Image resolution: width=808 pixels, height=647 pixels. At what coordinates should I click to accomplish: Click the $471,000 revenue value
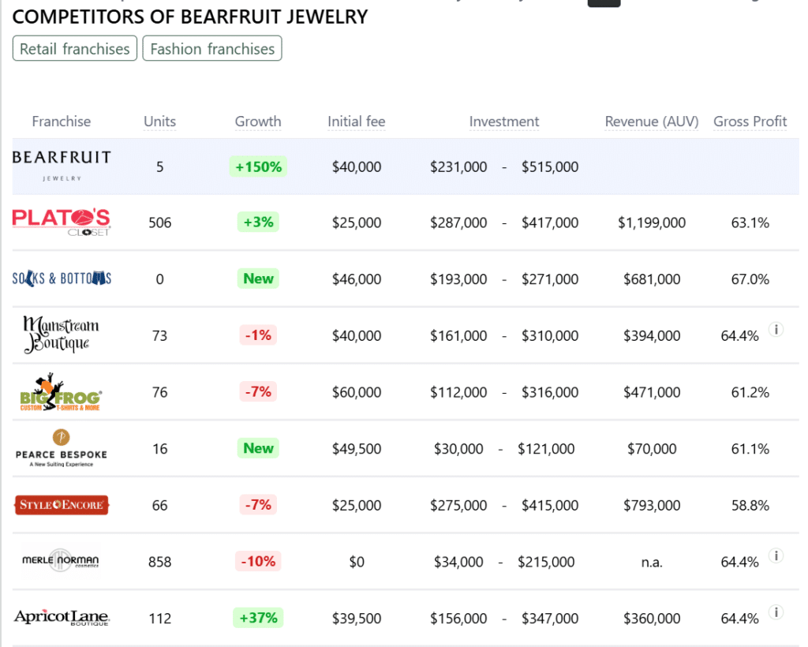[652, 392]
